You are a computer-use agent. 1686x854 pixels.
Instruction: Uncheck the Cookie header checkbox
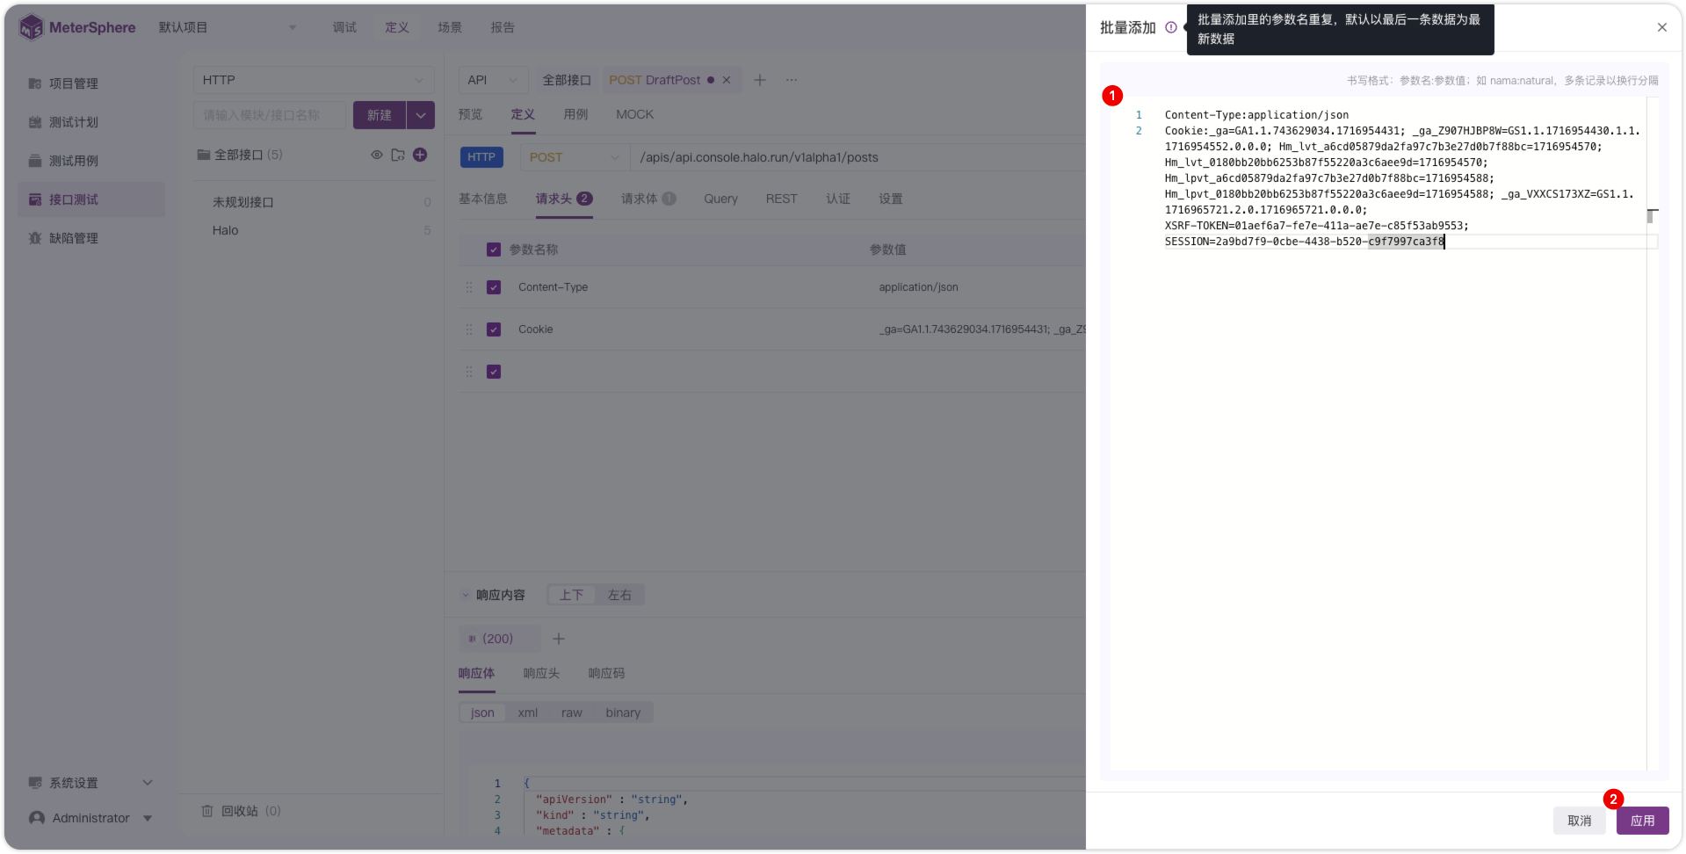(494, 329)
